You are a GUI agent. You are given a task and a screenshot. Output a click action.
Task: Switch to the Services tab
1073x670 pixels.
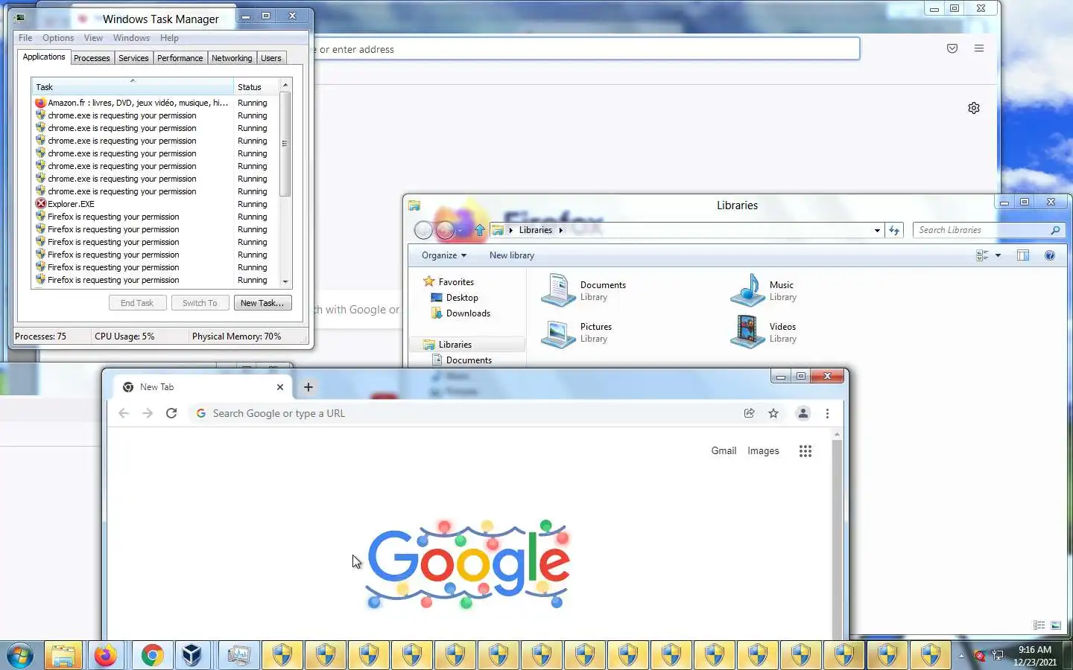pos(133,58)
